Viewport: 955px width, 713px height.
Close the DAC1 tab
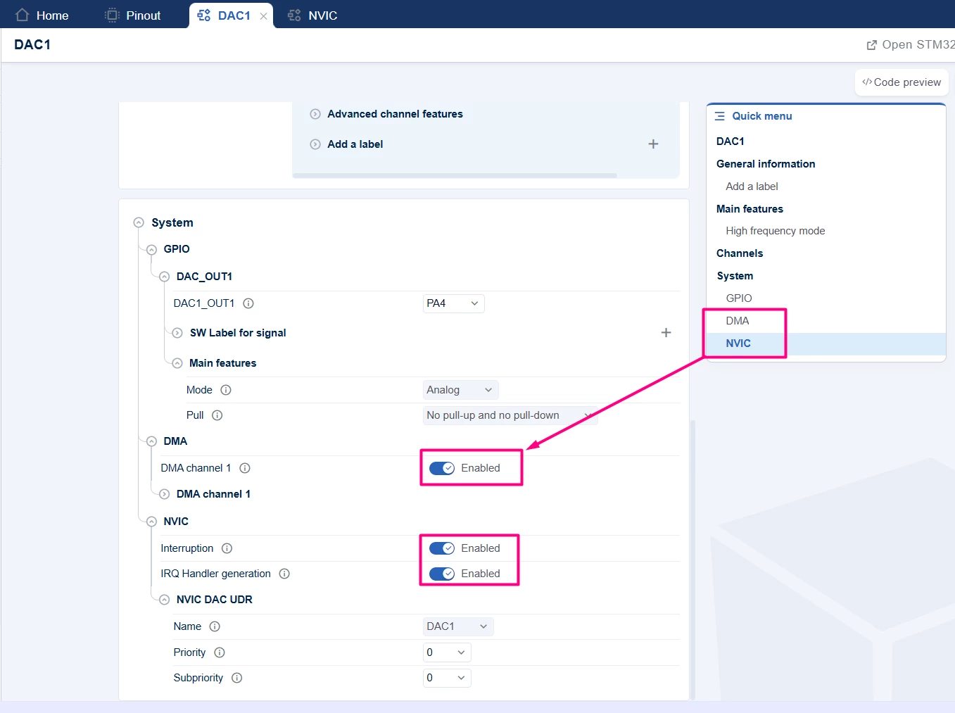point(263,16)
